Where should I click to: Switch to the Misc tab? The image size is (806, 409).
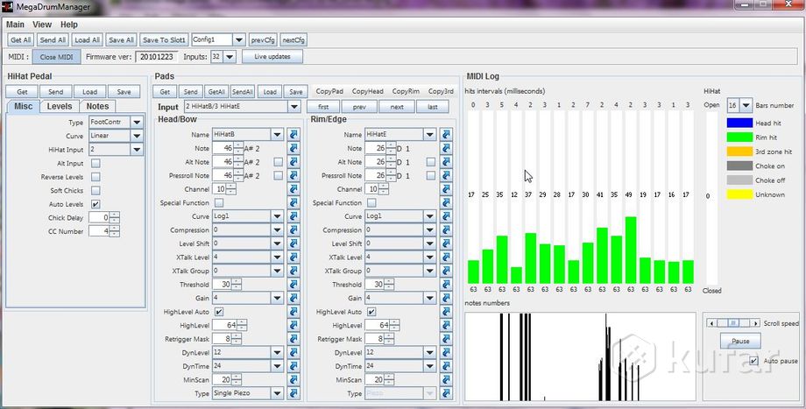pyautogui.click(x=23, y=106)
